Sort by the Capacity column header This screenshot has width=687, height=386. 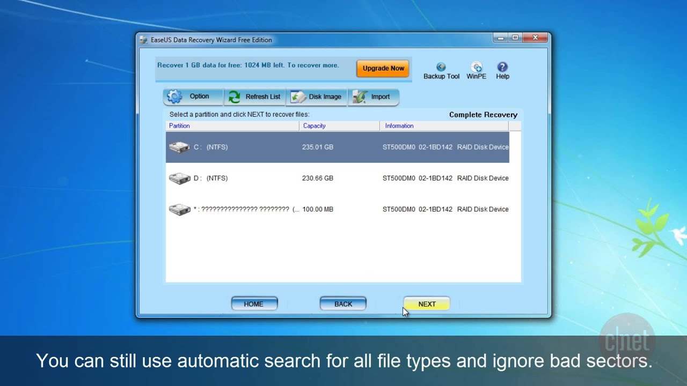pyautogui.click(x=339, y=126)
